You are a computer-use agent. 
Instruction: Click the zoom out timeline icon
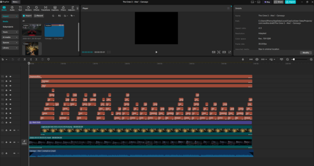point(287,59)
